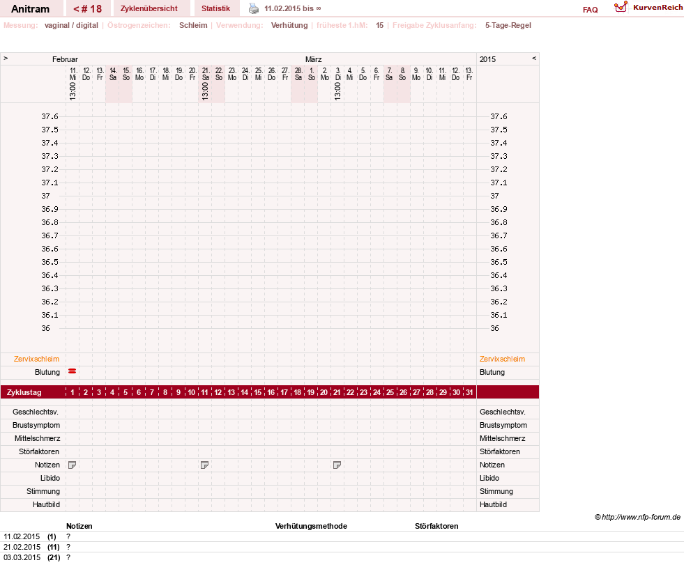Click the left Geschlechtsv. row label
The width and height of the screenshot is (684, 581).
[x=36, y=412]
